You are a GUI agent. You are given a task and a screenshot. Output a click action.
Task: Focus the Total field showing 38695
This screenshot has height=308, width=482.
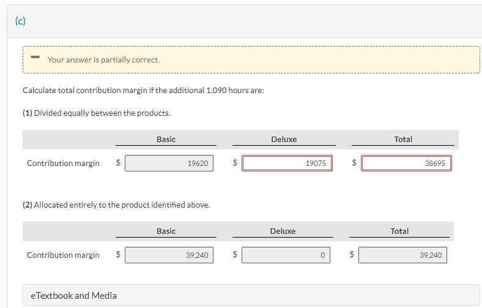point(406,163)
